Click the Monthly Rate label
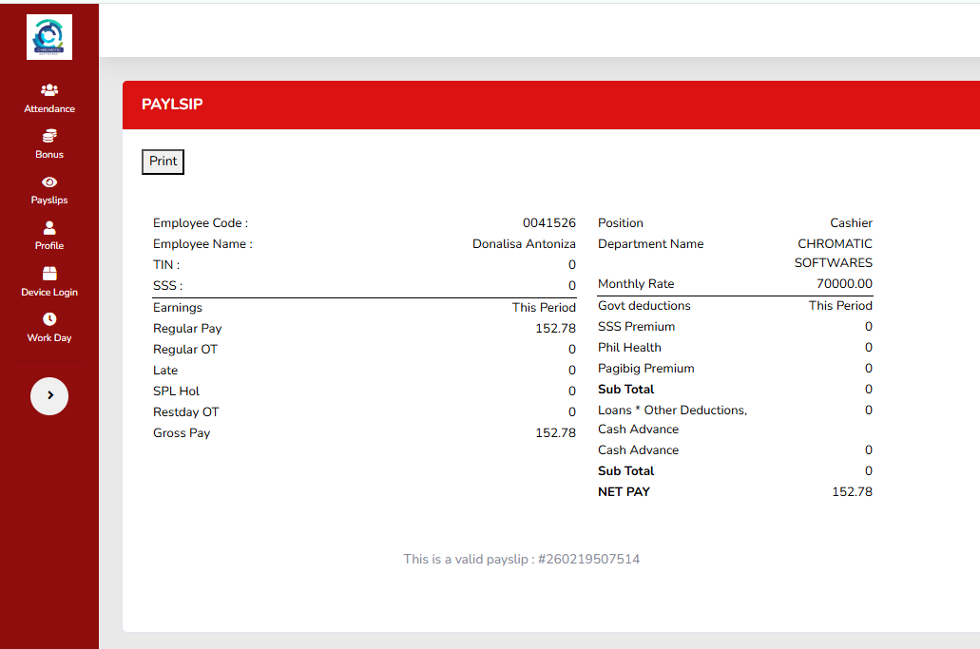The height and width of the screenshot is (649, 980). pyautogui.click(x=636, y=283)
